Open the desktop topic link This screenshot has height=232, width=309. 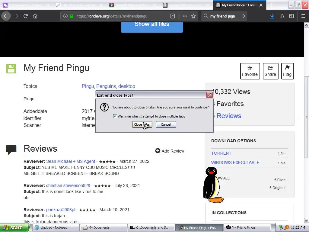127,86
